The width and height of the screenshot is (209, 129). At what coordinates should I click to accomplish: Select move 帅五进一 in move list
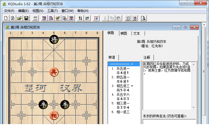(123, 77)
